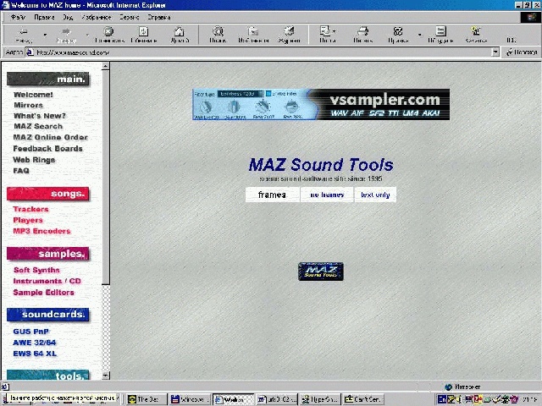Open the Back button history dropdown arrow
The image size is (542, 406).
(45, 35)
